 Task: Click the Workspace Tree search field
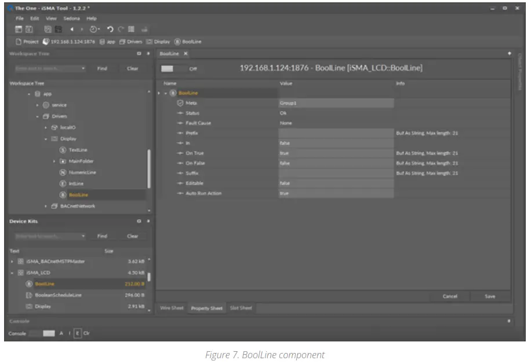point(50,68)
